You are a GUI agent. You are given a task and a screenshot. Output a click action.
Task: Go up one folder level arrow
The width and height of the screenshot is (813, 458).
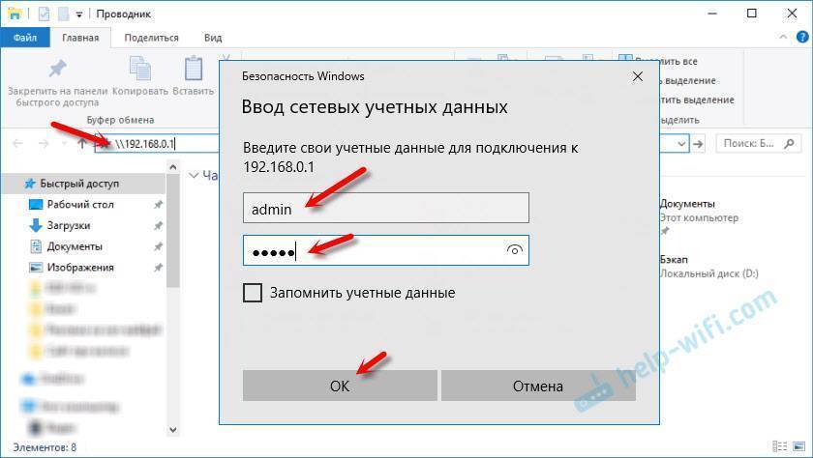coord(82,144)
